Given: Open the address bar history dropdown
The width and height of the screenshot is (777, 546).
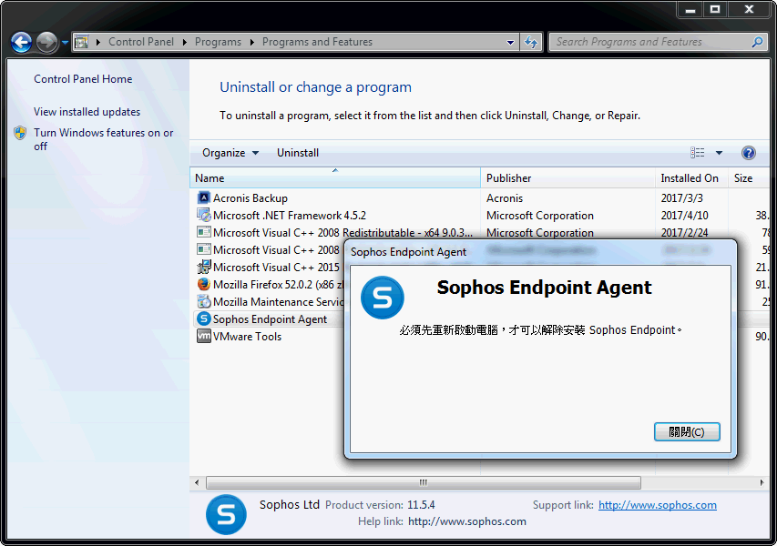Looking at the screenshot, I should point(510,42).
